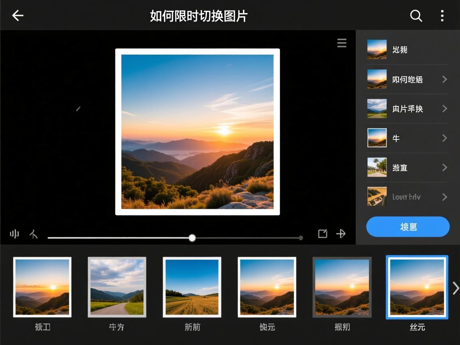Tap the pointer tool icon next to the slider
Image resolution: width=460 pixels, height=345 pixels.
tap(34, 234)
